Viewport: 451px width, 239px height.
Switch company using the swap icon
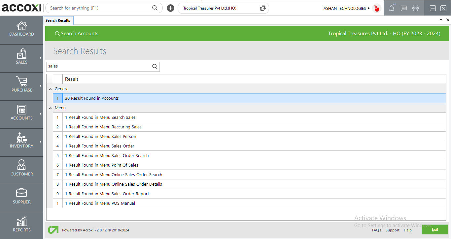click(x=262, y=8)
